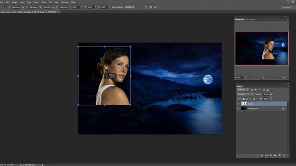Image resolution: width=296 pixels, height=166 pixels.
Task: Open the Layer menu
Action: pos(22,2)
